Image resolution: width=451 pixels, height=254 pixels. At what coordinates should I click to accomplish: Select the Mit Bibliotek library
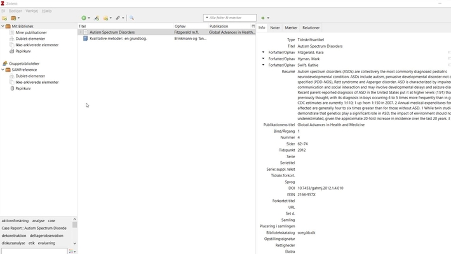[22, 26]
